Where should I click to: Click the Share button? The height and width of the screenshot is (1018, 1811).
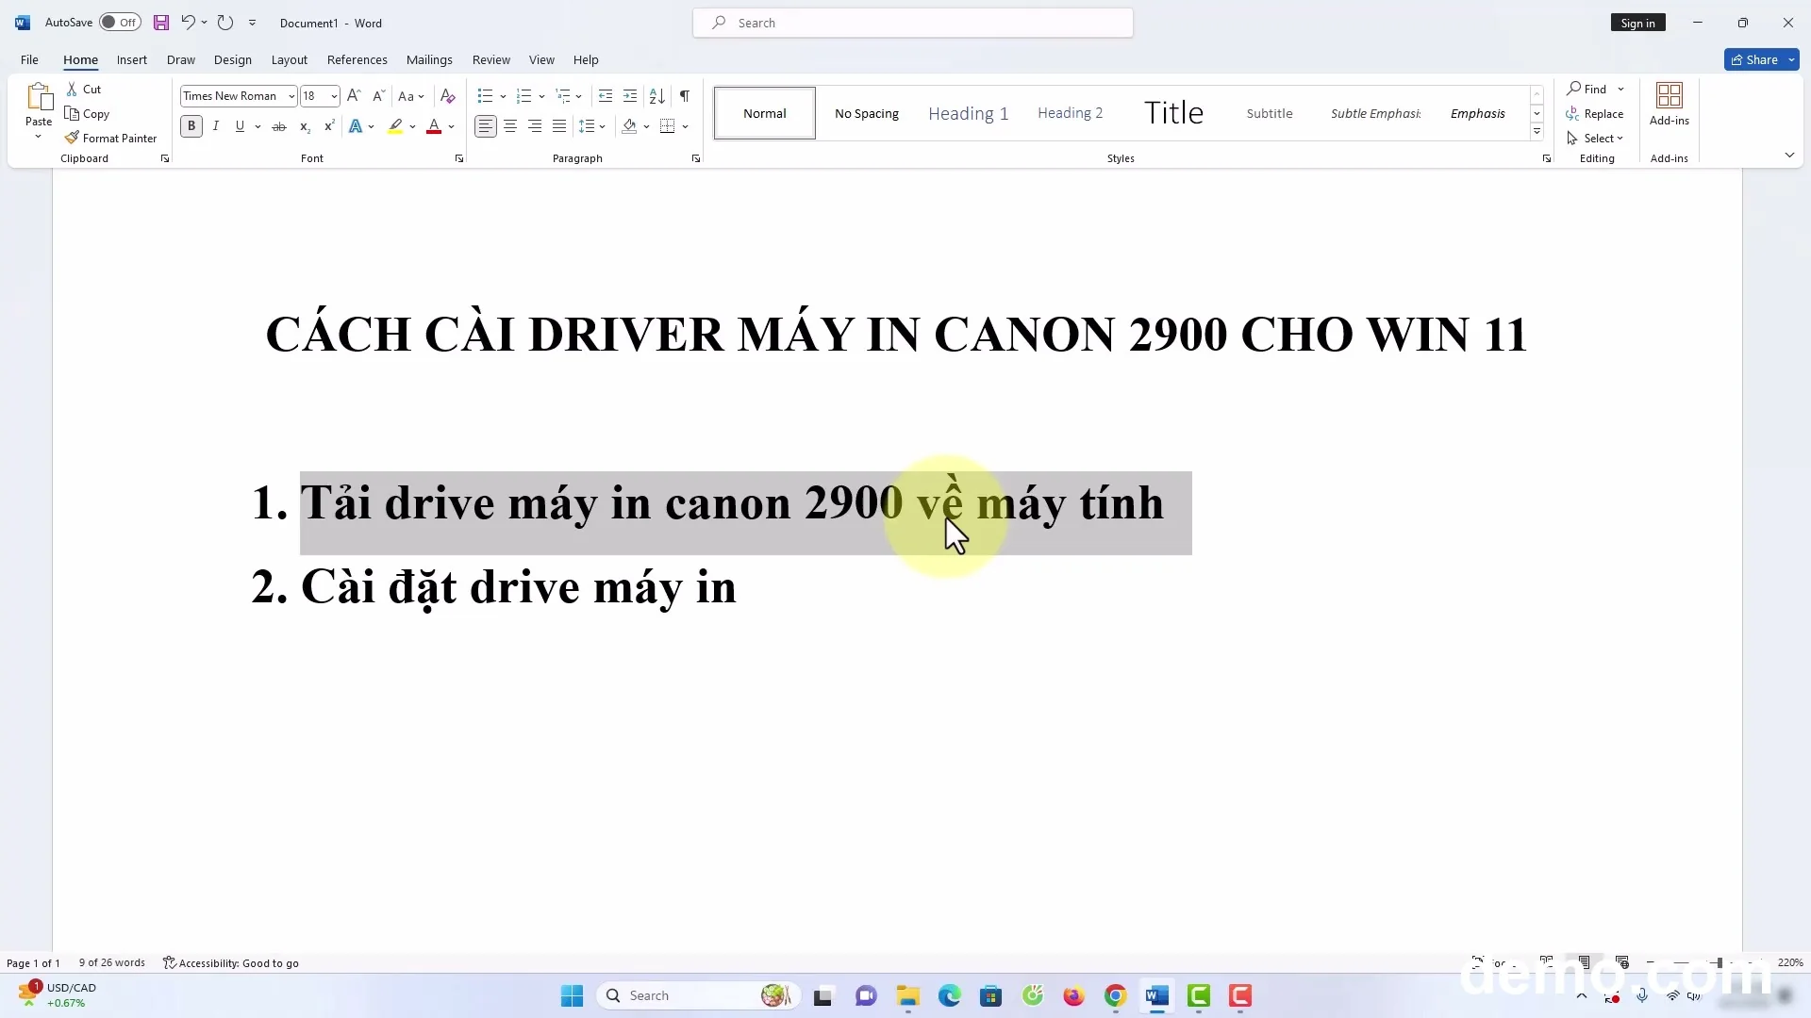1754,59
